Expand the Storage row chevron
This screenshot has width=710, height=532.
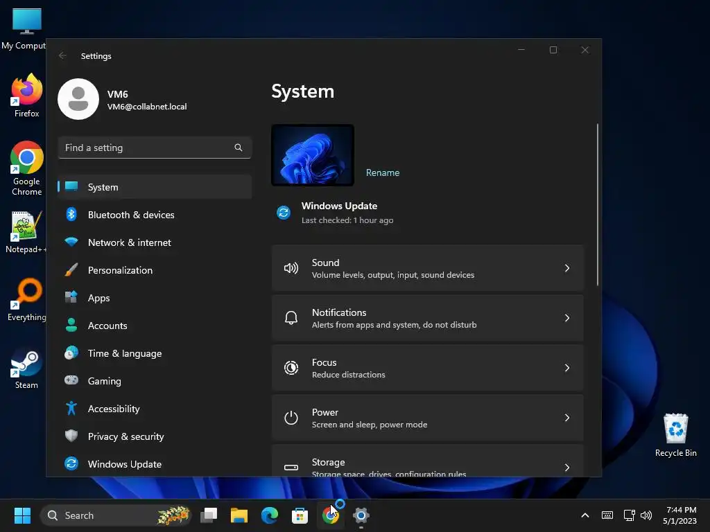coord(567,468)
